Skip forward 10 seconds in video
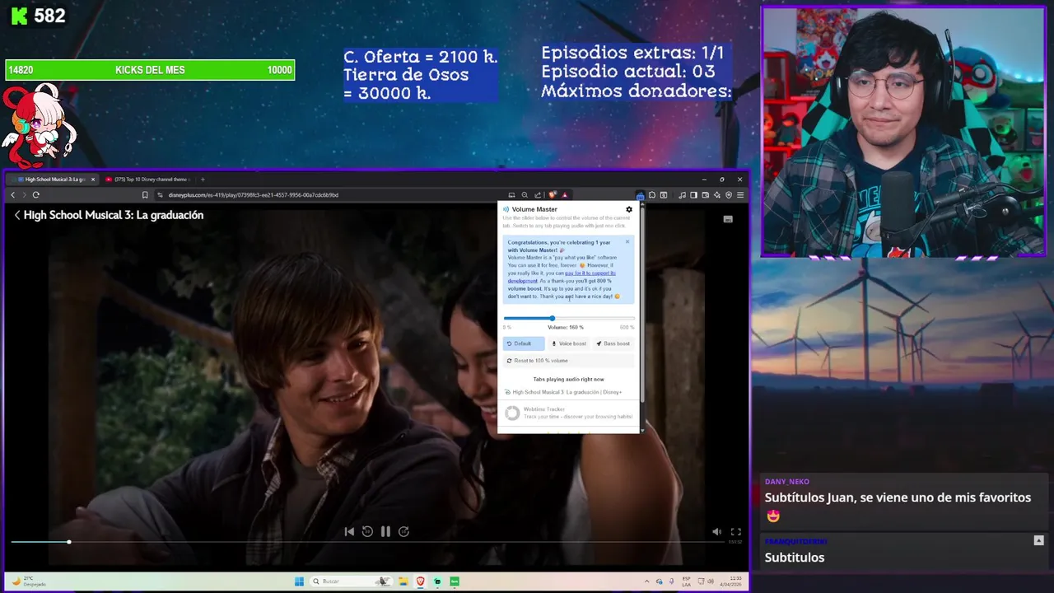The image size is (1054, 593). click(x=403, y=531)
